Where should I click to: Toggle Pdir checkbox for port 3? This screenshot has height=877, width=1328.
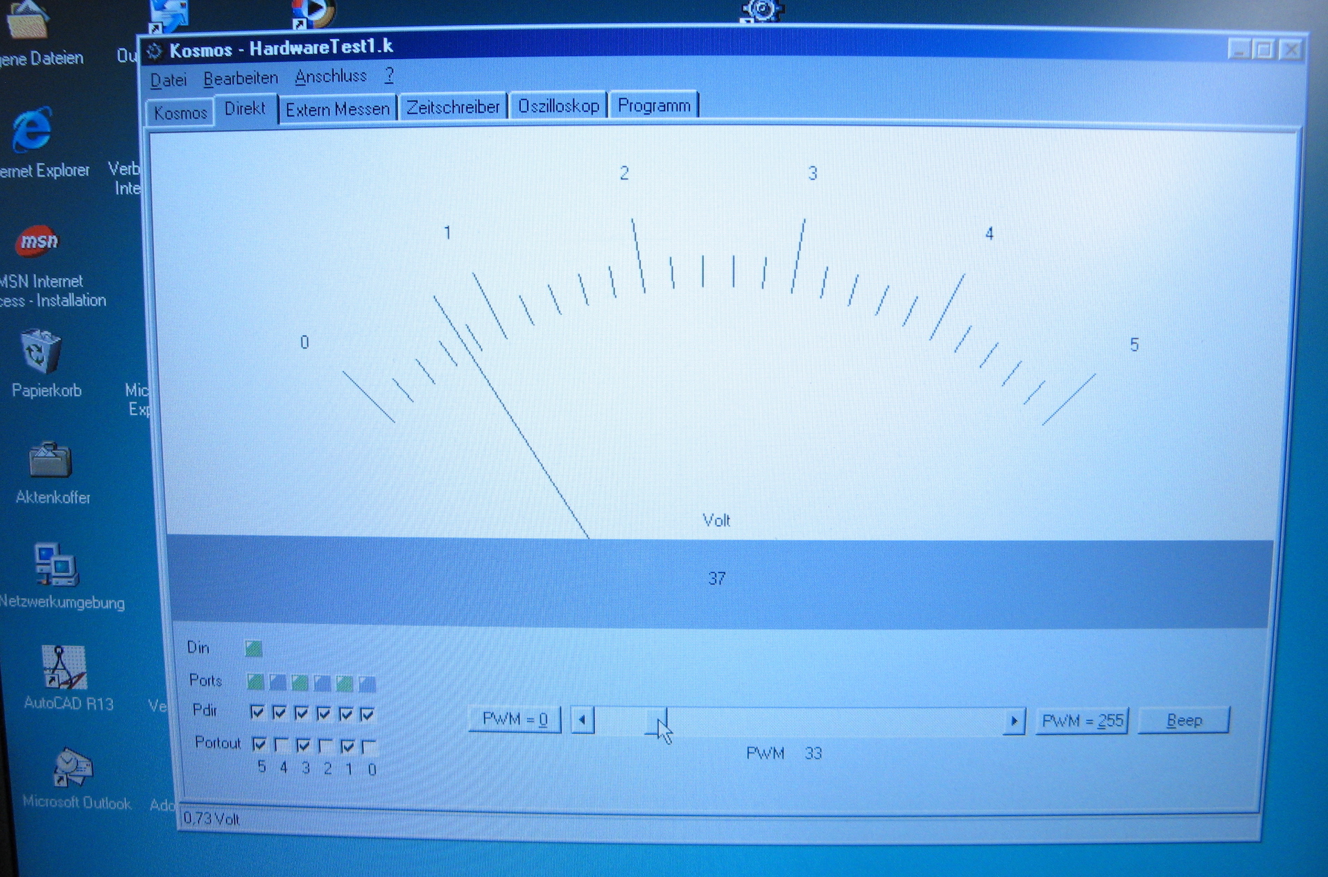pyautogui.click(x=302, y=713)
